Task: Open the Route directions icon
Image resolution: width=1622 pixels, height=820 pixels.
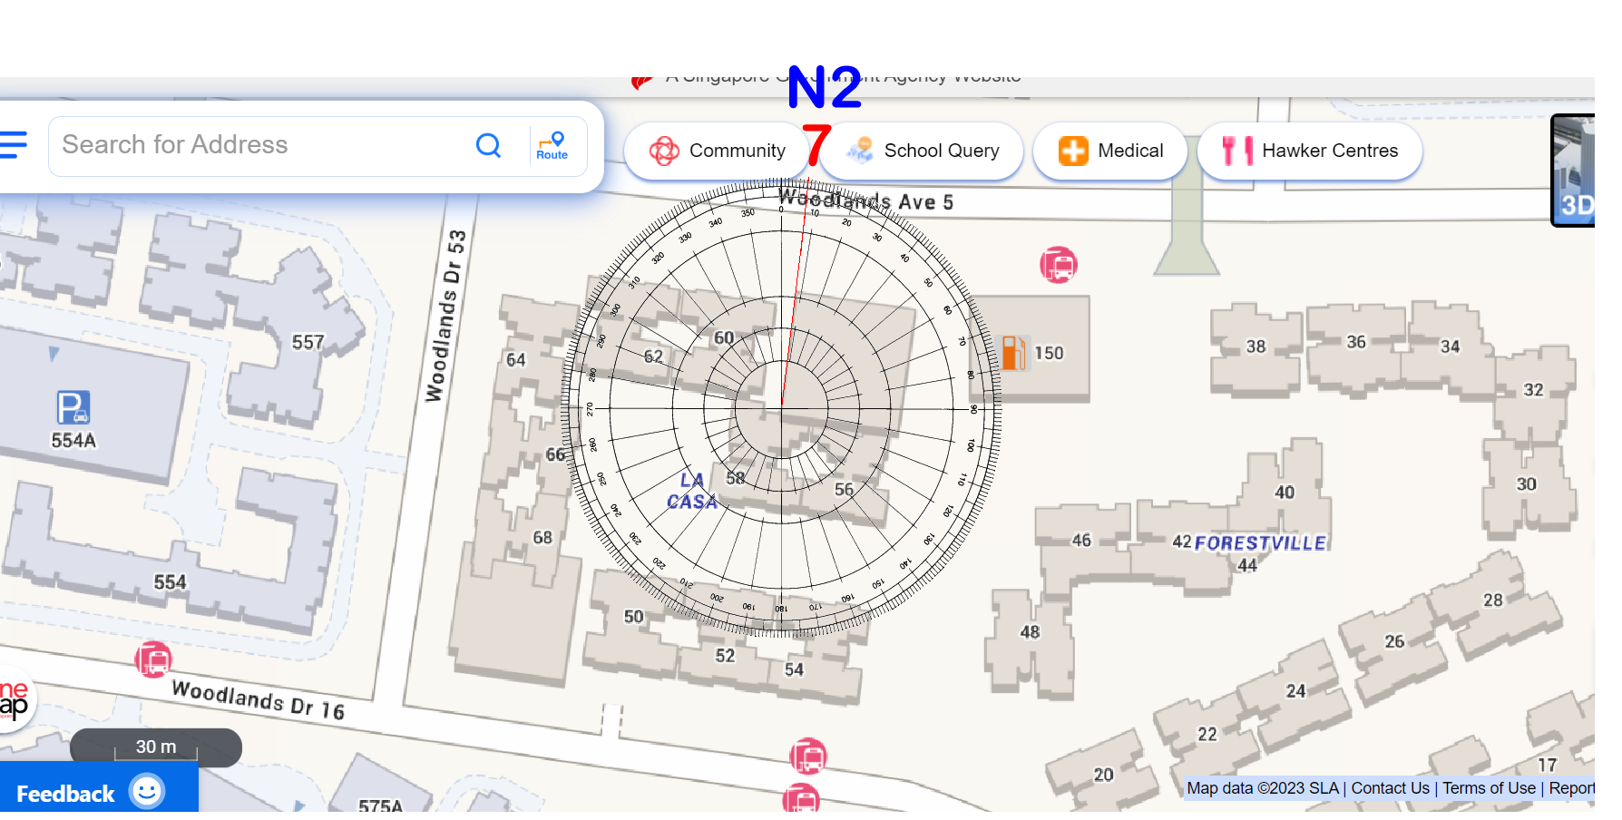Action: pos(552,145)
